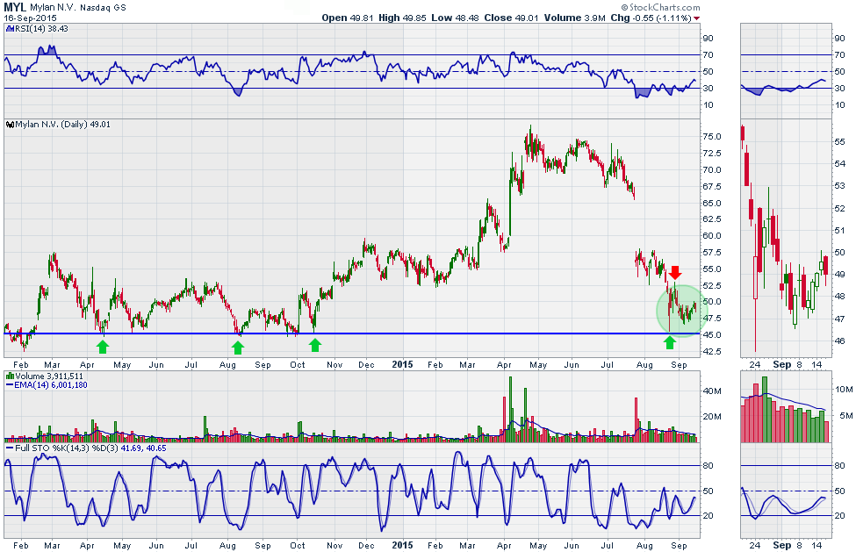Click the 42.5 price axis label
856x552 pixels.
click(712, 352)
